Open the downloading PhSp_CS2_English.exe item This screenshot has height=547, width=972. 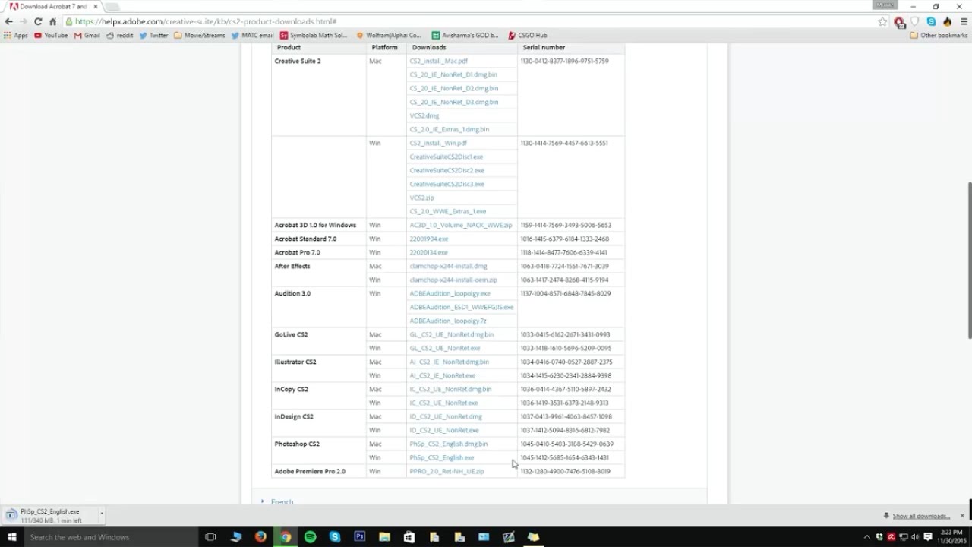click(49, 516)
